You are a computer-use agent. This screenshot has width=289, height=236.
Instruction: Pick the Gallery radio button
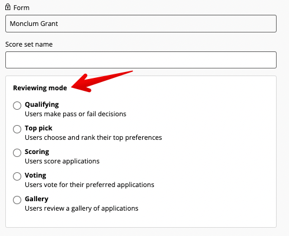[17, 200]
